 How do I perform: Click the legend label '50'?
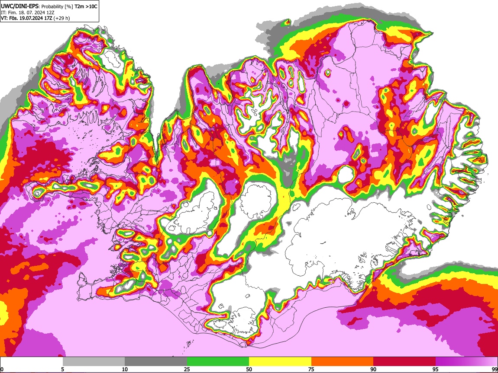tap(249, 369)
